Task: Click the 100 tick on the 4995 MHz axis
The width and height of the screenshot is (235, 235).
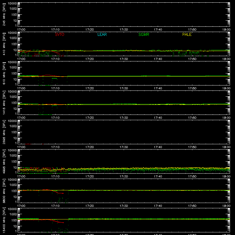Action: [x=14, y=162]
